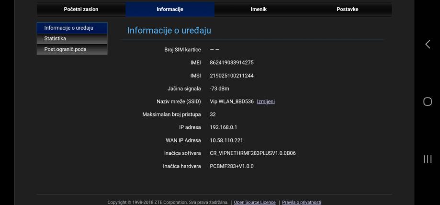The height and width of the screenshot is (205, 440).
Task: Open Android recent apps button
Action: pyautogui.click(x=428, y=159)
